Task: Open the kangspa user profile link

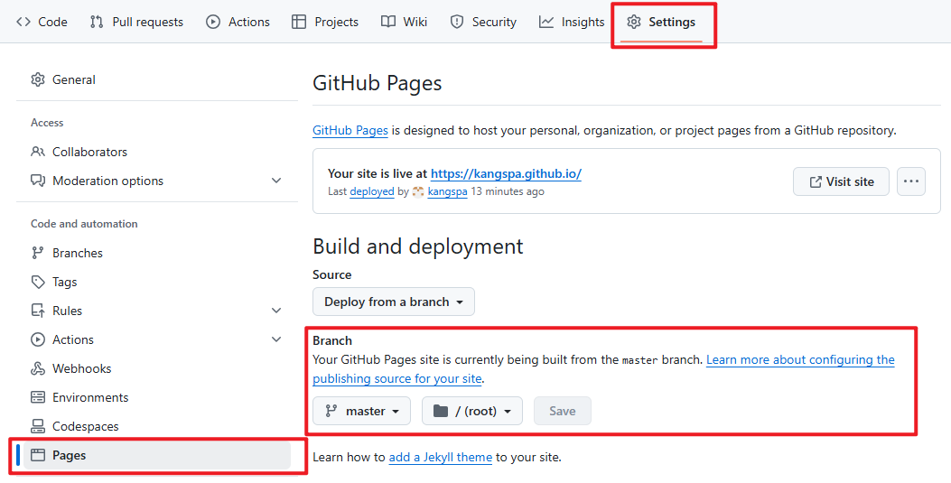Action: pos(448,191)
